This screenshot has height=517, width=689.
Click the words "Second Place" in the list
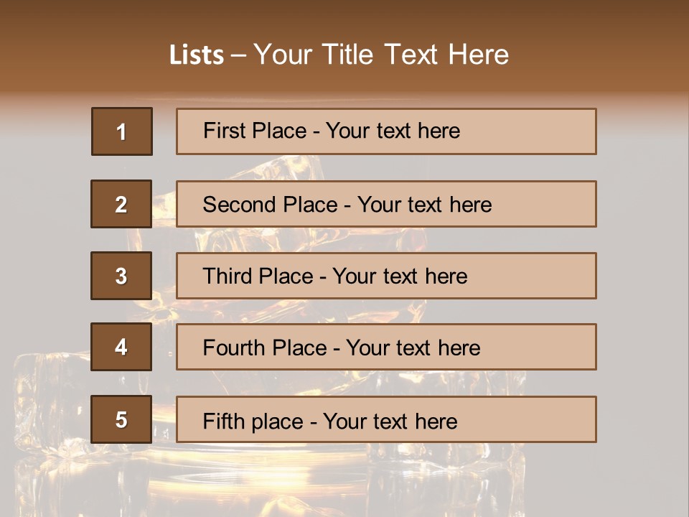[x=269, y=205]
